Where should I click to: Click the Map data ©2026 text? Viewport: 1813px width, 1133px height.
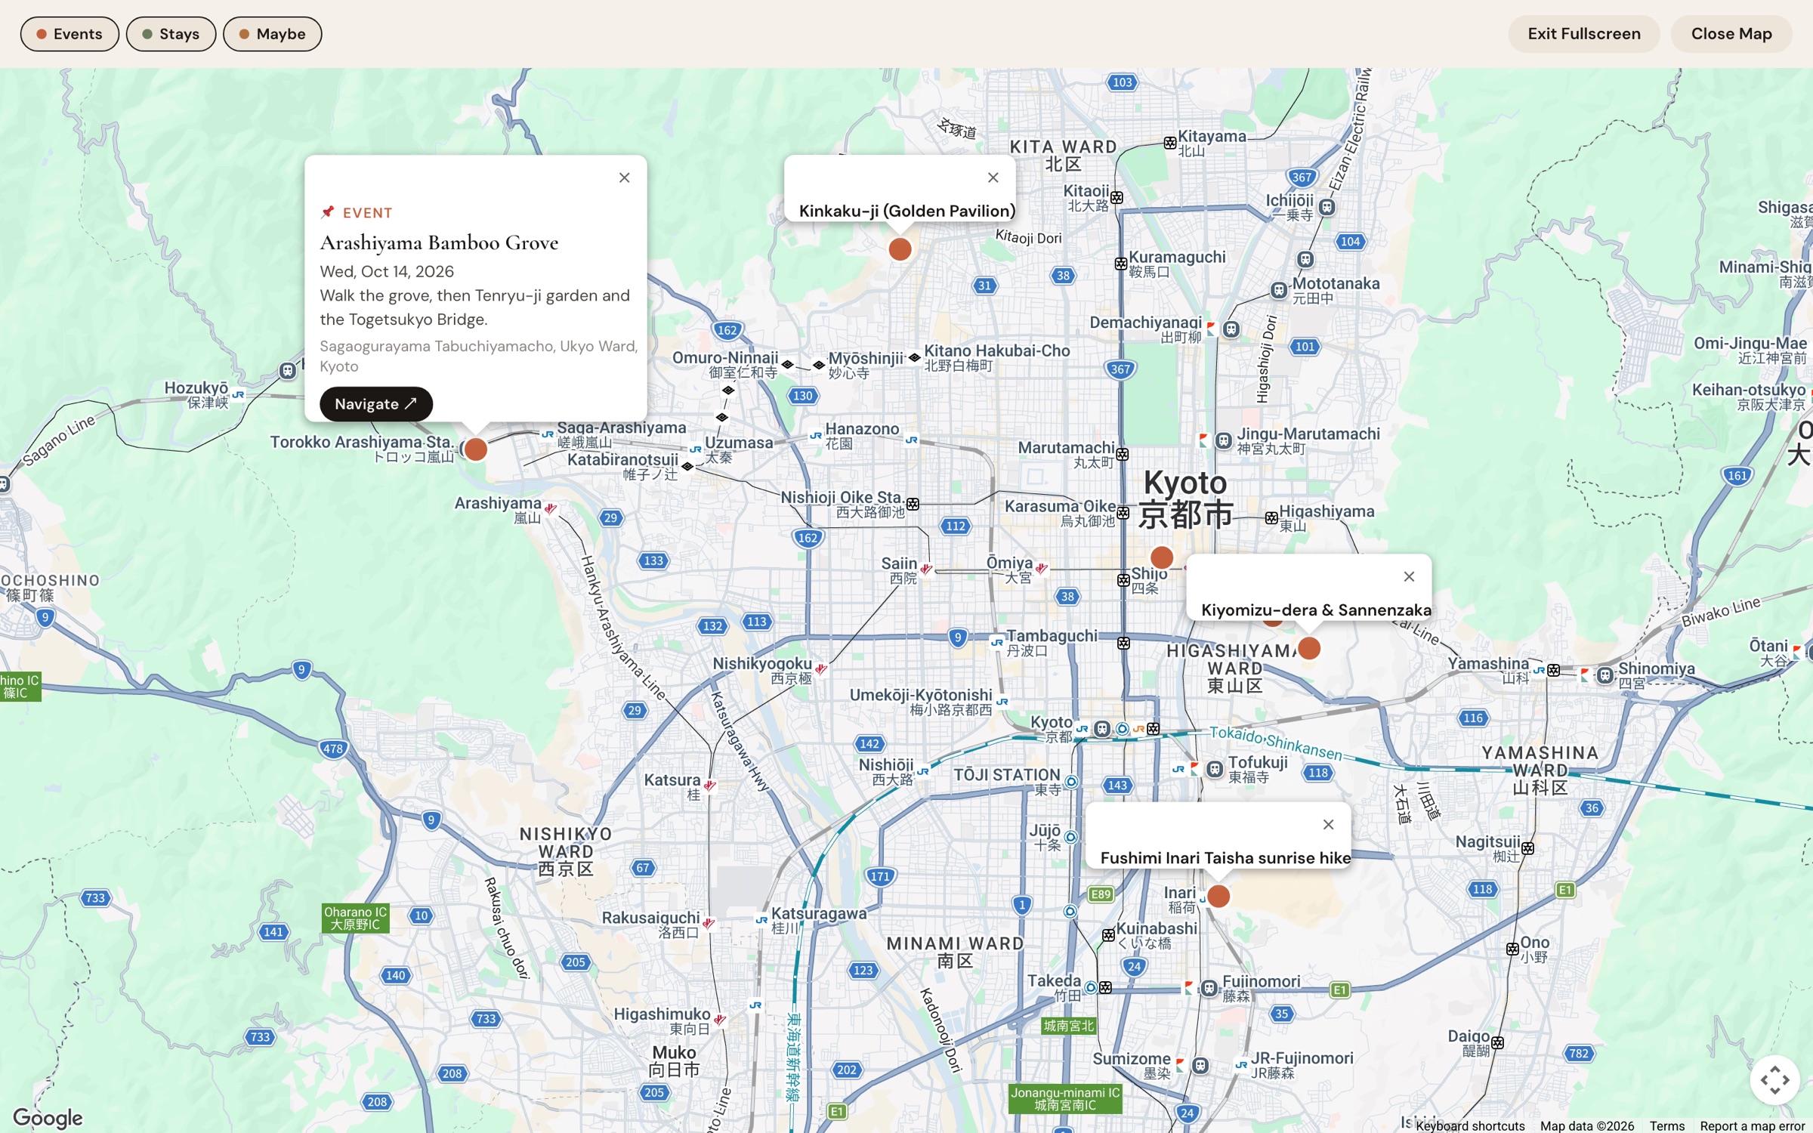[1587, 1125]
